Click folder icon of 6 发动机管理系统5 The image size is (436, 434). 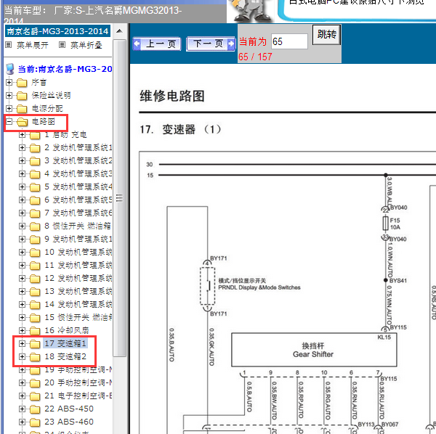coord(35,200)
